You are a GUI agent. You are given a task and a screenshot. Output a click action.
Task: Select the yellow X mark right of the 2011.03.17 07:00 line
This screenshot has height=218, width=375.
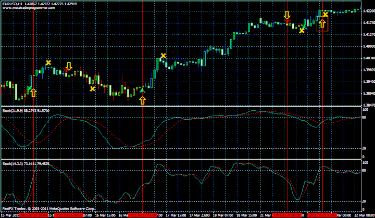click(x=164, y=56)
